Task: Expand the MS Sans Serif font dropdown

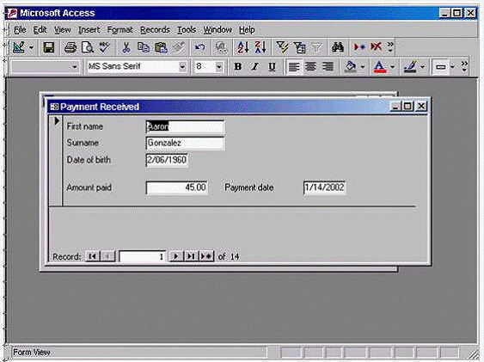Action: coord(182,66)
